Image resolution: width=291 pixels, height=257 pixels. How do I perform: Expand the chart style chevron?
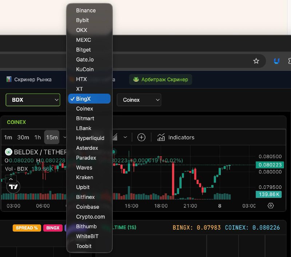(x=125, y=137)
